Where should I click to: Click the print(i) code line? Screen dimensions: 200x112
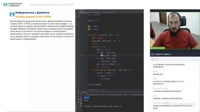(x=106, y=79)
